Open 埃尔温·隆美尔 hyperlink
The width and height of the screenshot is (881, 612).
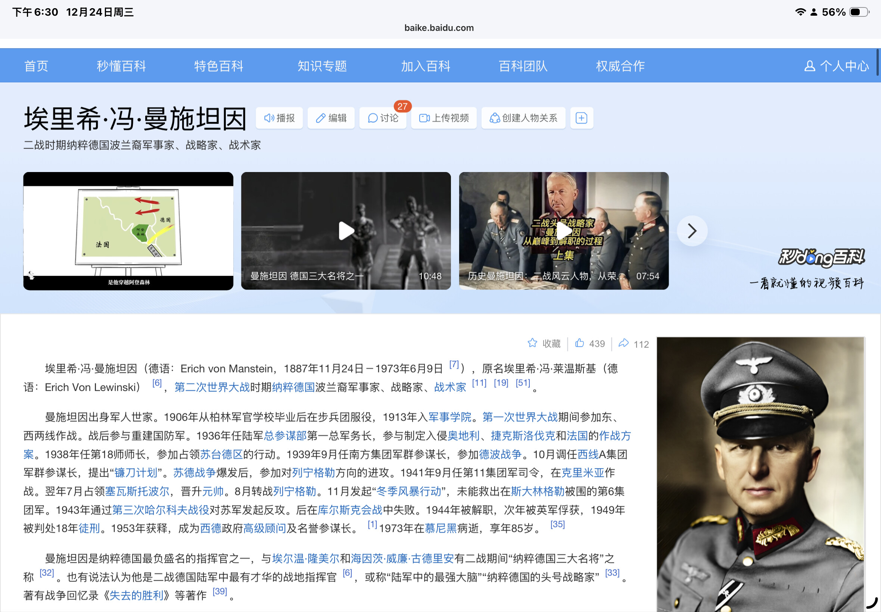click(x=306, y=558)
